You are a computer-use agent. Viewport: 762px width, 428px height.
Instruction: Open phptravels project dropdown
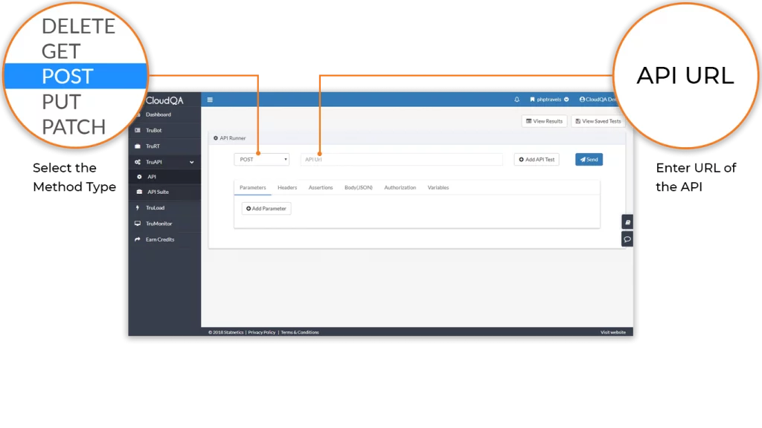[x=549, y=100]
